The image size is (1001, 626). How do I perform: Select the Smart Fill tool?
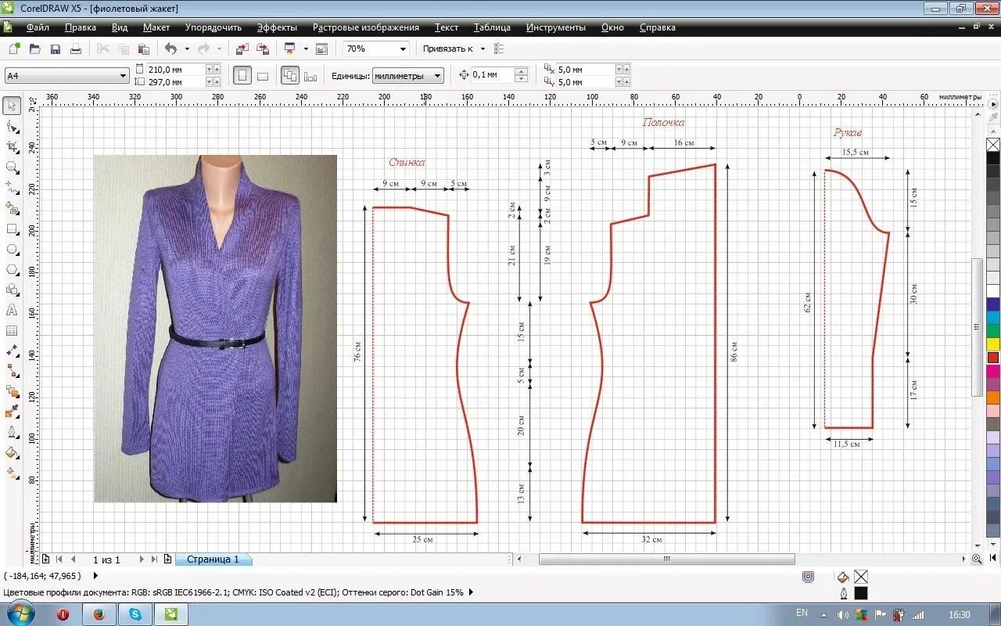point(12,208)
